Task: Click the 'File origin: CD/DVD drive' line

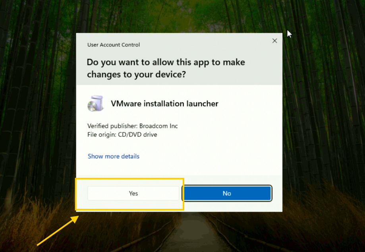Action: pyautogui.click(x=122, y=135)
